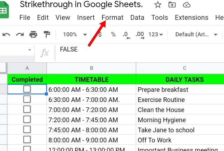Screen dimensions: 224x151
Task: Open the View menu
Action: point(63,18)
